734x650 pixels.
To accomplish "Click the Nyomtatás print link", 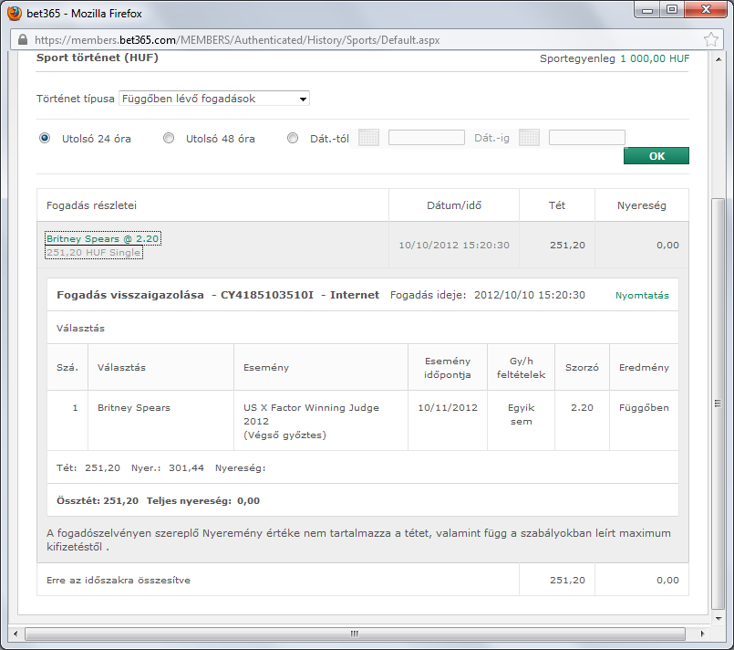I will pyautogui.click(x=642, y=295).
